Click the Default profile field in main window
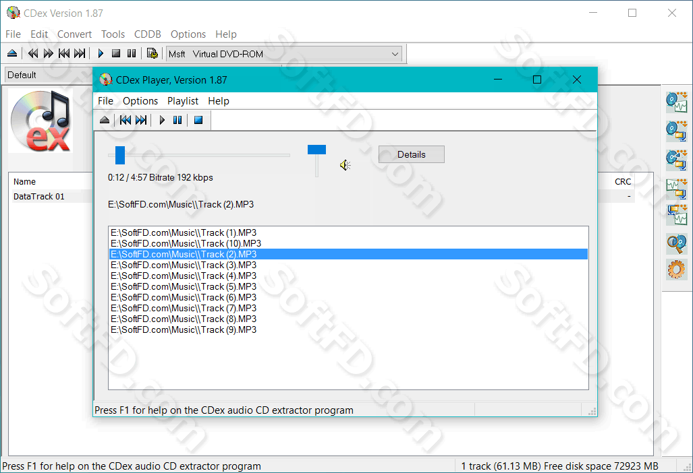 (49, 75)
